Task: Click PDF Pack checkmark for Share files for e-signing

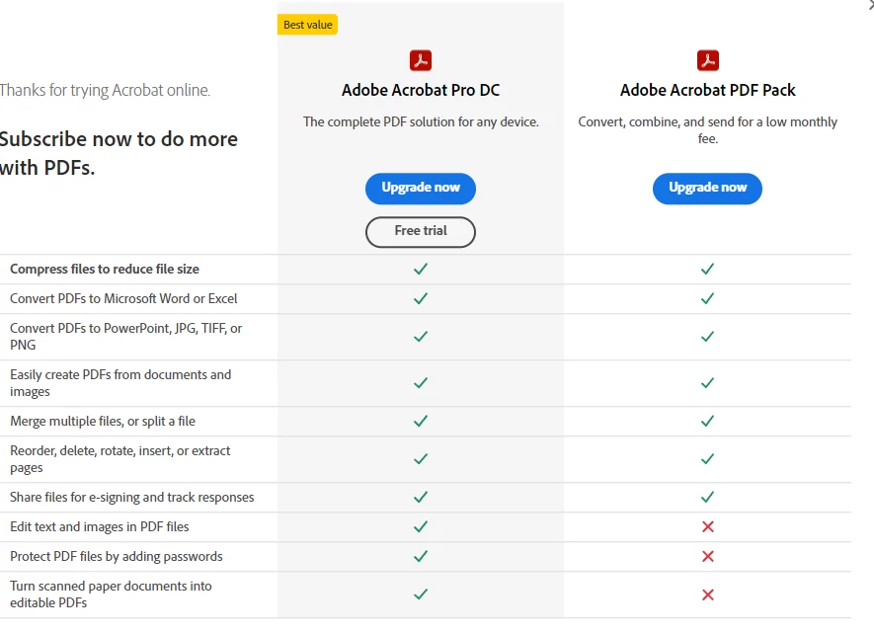Action: coord(707,497)
